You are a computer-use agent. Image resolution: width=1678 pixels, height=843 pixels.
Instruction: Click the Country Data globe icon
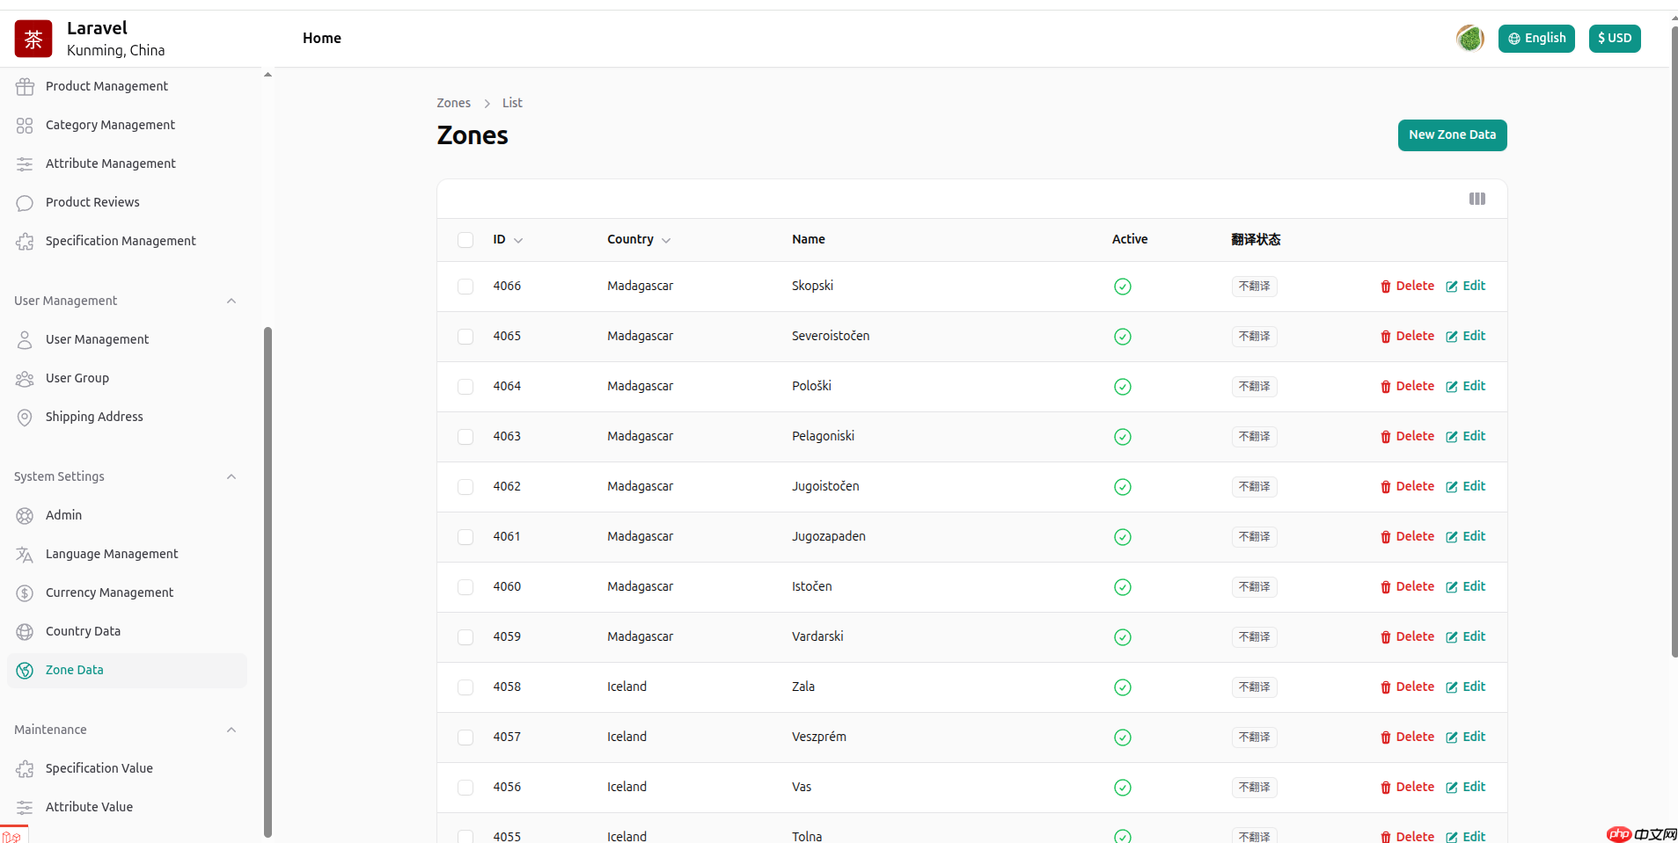click(x=25, y=632)
